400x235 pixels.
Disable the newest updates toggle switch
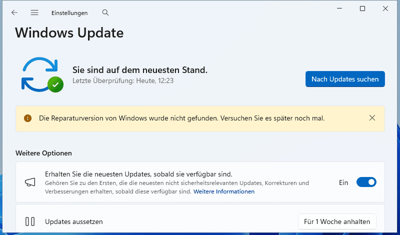point(366,182)
